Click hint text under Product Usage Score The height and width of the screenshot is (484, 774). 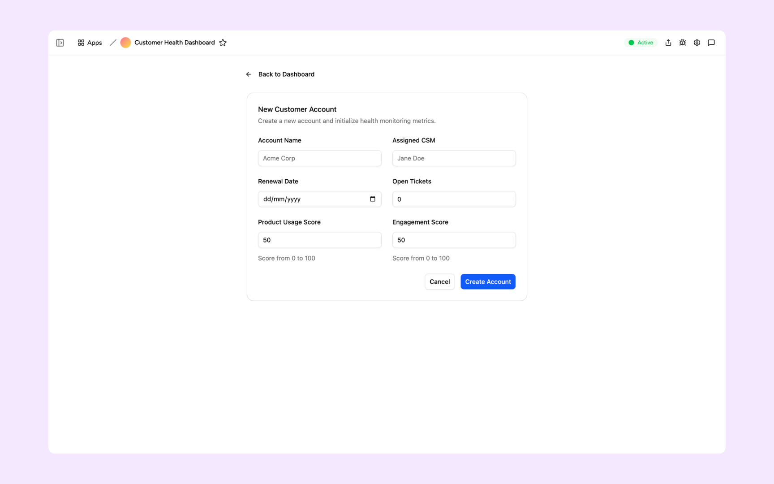tap(286, 259)
